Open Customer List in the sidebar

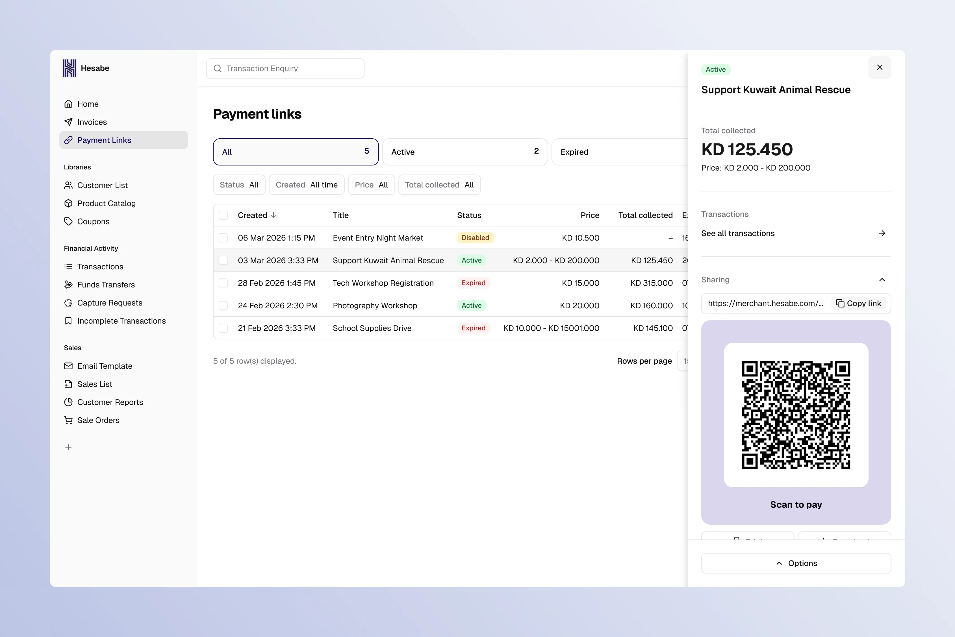123,185
